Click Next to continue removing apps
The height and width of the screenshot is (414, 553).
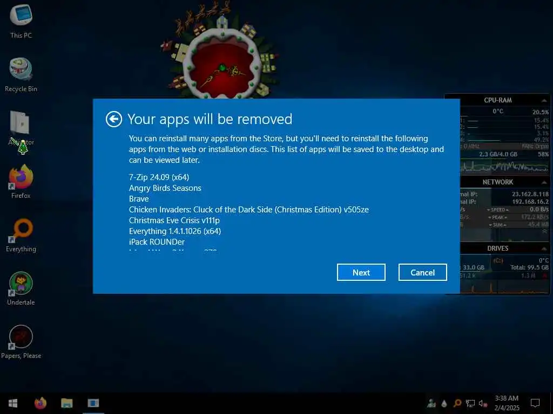361,272
